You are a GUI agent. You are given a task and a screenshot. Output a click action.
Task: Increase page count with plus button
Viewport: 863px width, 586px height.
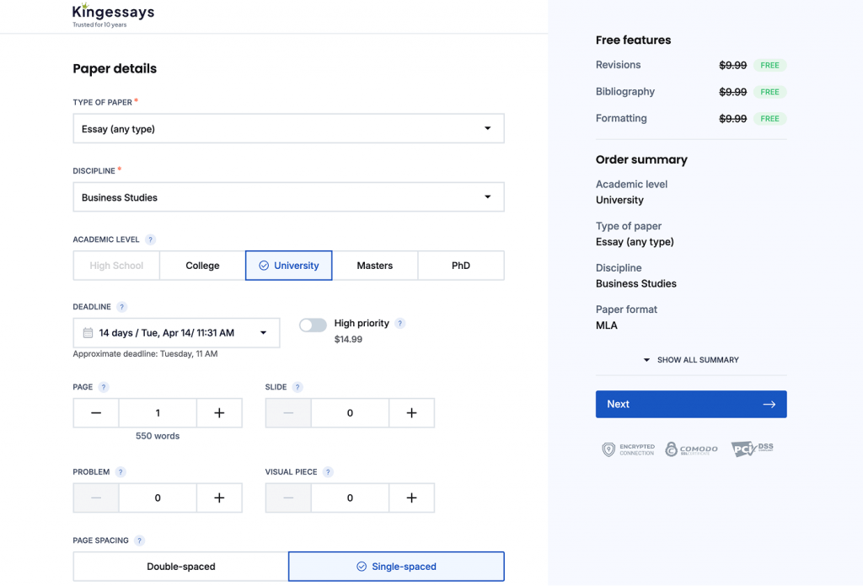pyautogui.click(x=219, y=413)
